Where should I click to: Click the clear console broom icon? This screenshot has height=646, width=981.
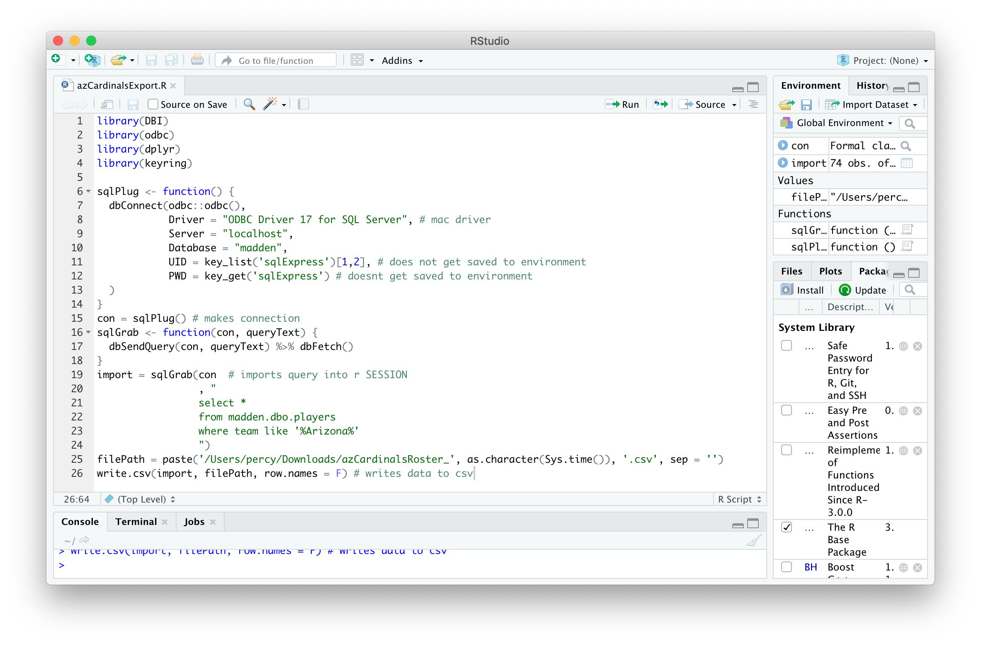click(x=754, y=540)
